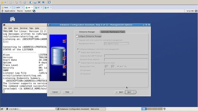This screenshot has width=198, height=111.
Task: Click the Next button
Action: pyautogui.click(x=131, y=92)
